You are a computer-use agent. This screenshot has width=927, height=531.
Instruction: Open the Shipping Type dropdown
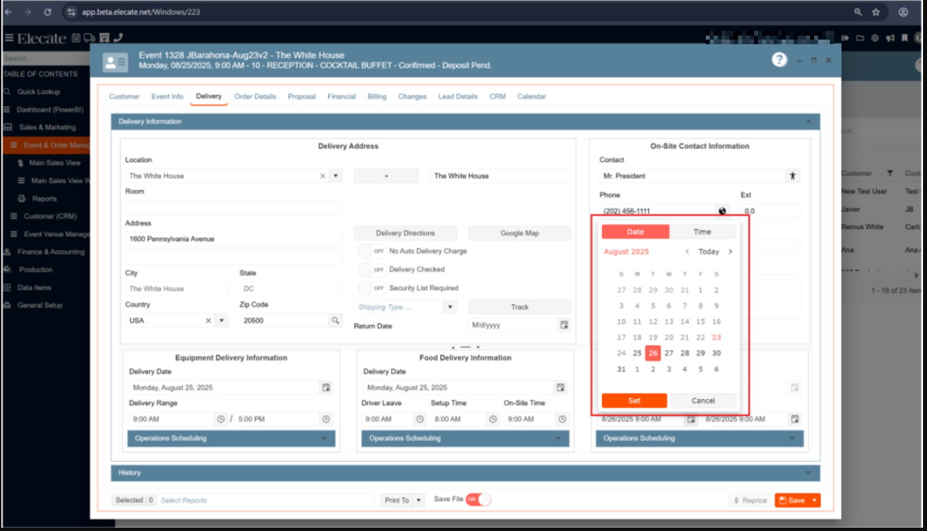pyautogui.click(x=450, y=307)
